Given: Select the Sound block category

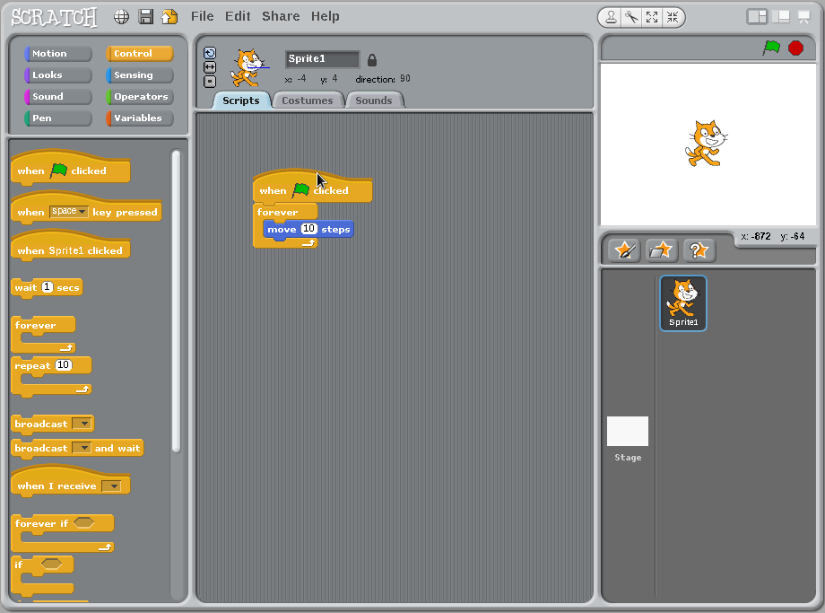Looking at the screenshot, I should (x=58, y=96).
